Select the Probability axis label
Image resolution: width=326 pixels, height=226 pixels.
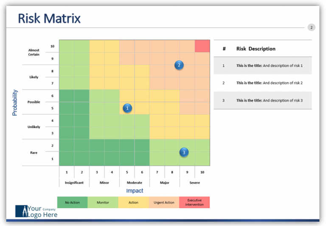coord(15,102)
